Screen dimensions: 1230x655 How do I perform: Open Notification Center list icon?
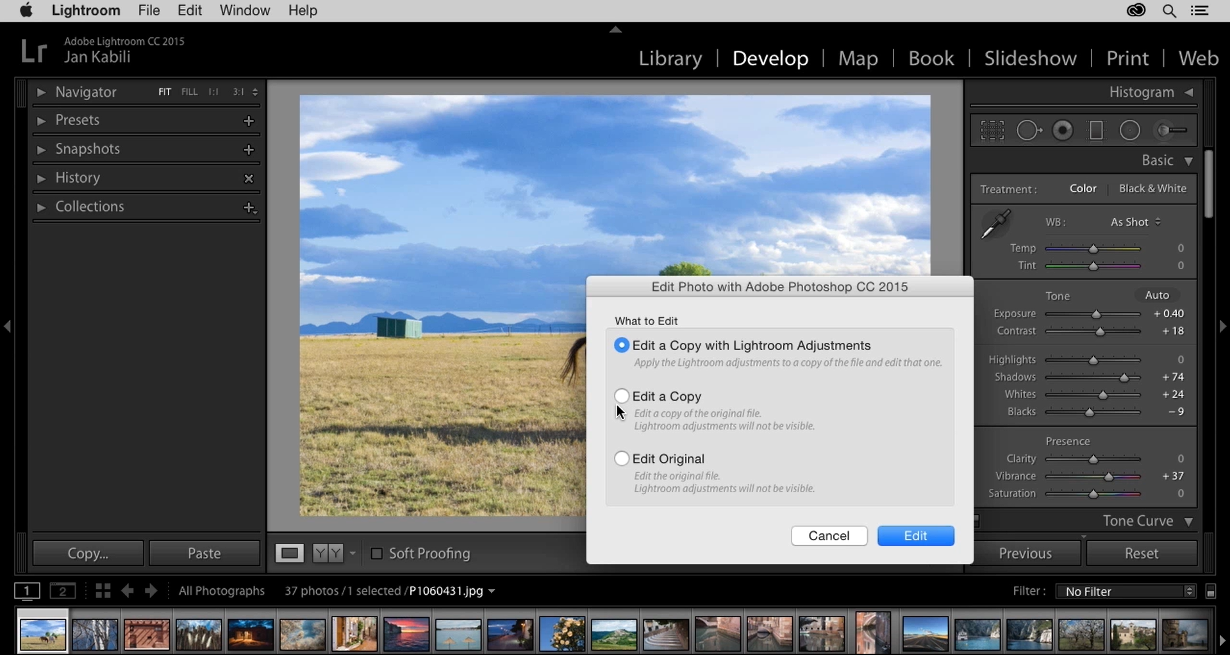pyautogui.click(x=1200, y=11)
